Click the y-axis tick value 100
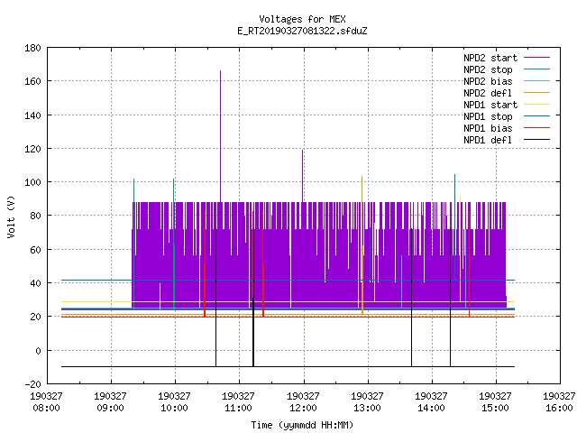 click(x=32, y=182)
